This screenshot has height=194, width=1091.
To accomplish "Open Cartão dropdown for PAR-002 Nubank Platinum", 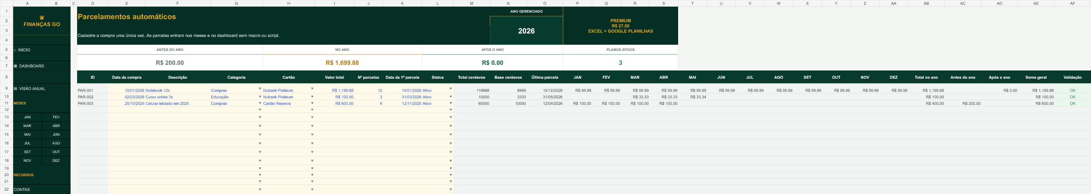I will pyautogui.click(x=312, y=97).
